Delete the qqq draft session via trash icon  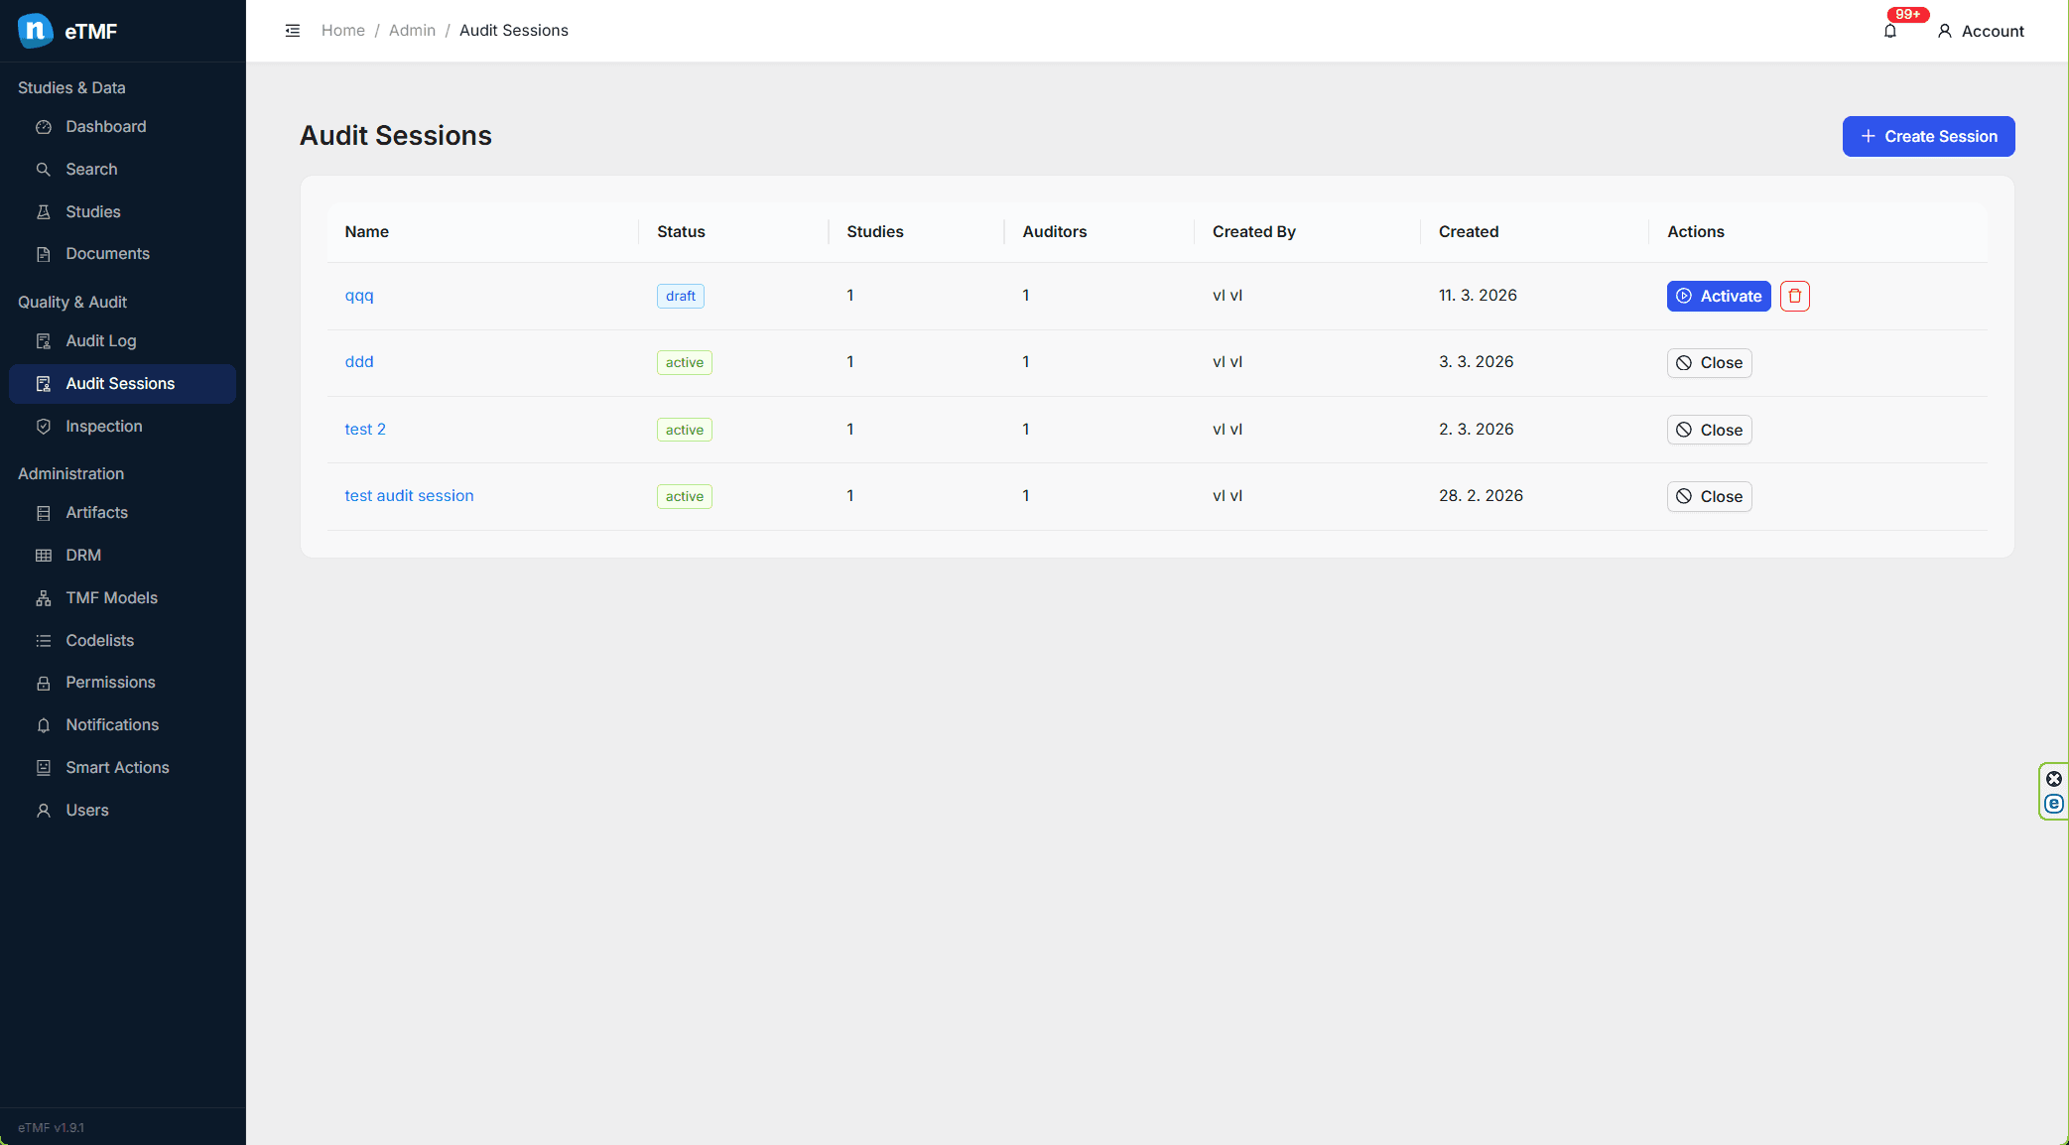point(1794,296)
